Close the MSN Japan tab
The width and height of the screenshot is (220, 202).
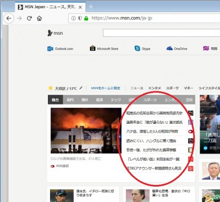(x=80, y=7)
